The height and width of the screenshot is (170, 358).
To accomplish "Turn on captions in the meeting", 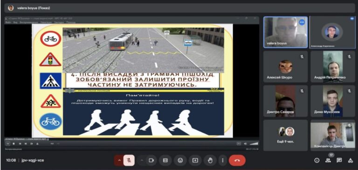I will pyautogui.click(x=165, y=160).
